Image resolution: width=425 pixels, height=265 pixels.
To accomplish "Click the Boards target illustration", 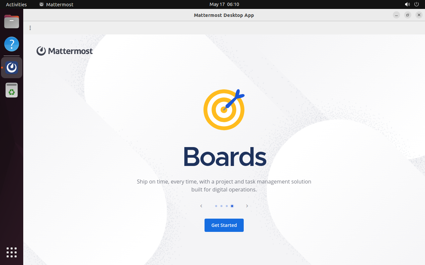I will [224, 109].
